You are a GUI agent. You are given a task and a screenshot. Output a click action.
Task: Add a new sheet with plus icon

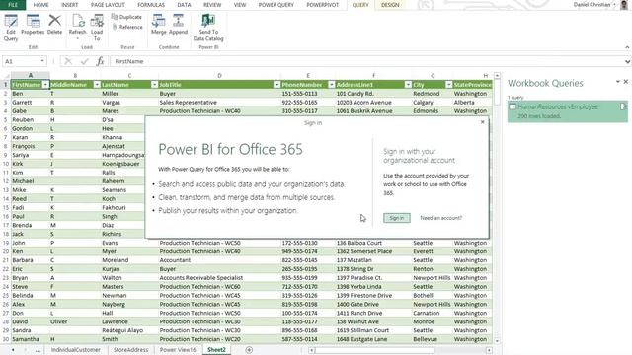[x=249, y=350]
